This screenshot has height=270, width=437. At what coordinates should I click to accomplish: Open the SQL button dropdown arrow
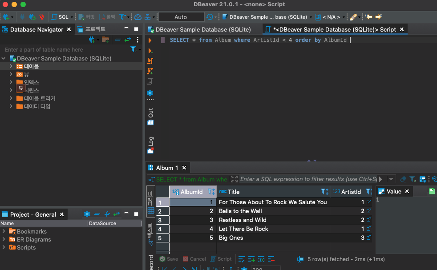point(72,17)
